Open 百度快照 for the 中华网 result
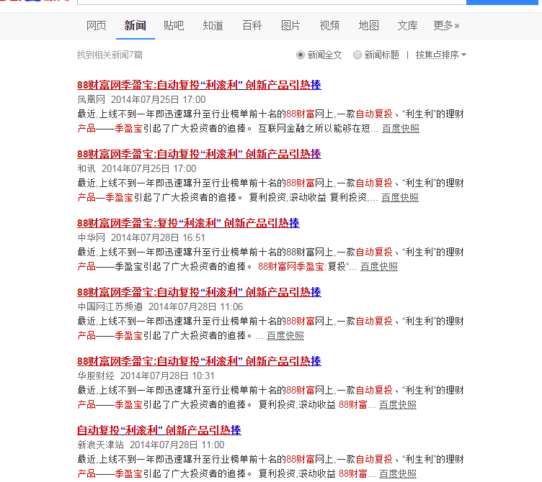 coord(379,267)
